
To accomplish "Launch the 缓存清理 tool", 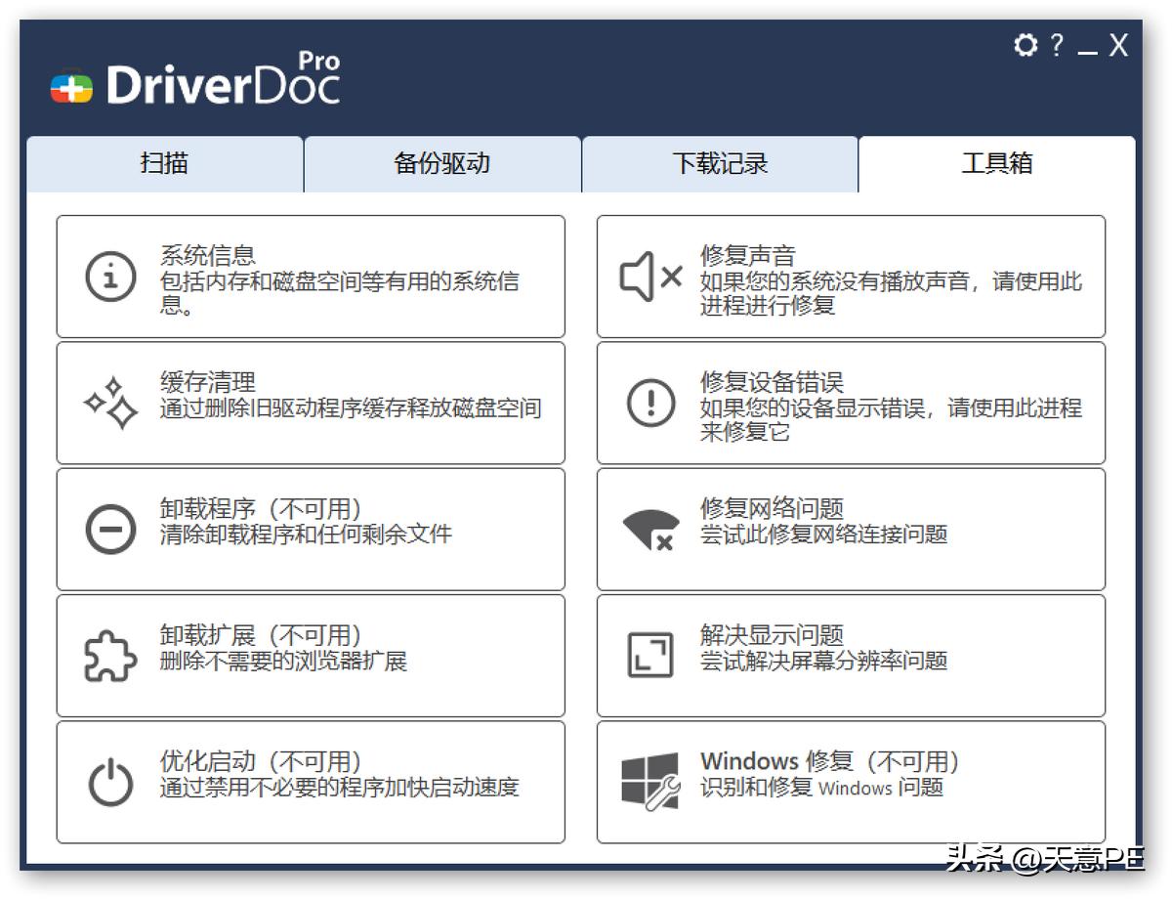I will click(x=311, y=403).
